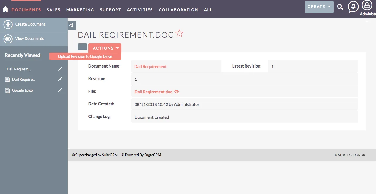Download the Dail Reqirement.doc file link
This screenshot has width=376, height=194.
[x=153, y=92]
